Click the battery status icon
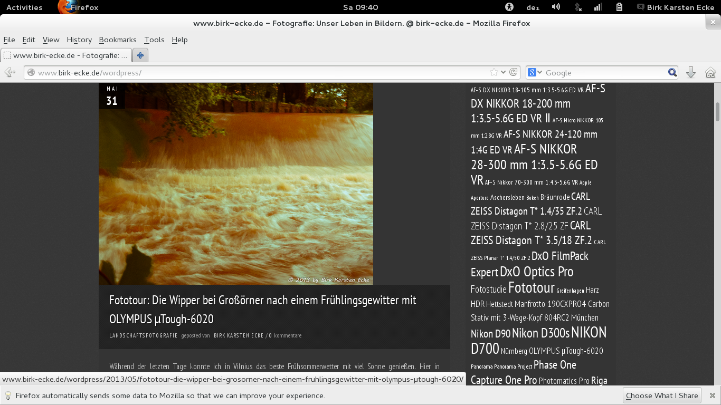 coord(620,7)
